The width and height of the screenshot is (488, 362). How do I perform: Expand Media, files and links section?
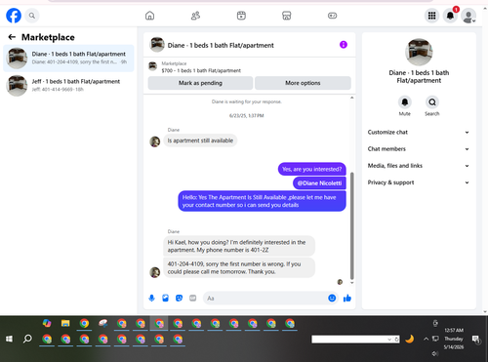[x=419, y=166]
